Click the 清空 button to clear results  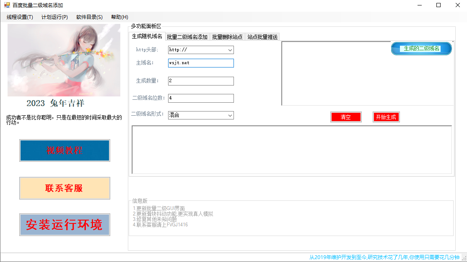(346, 117)
